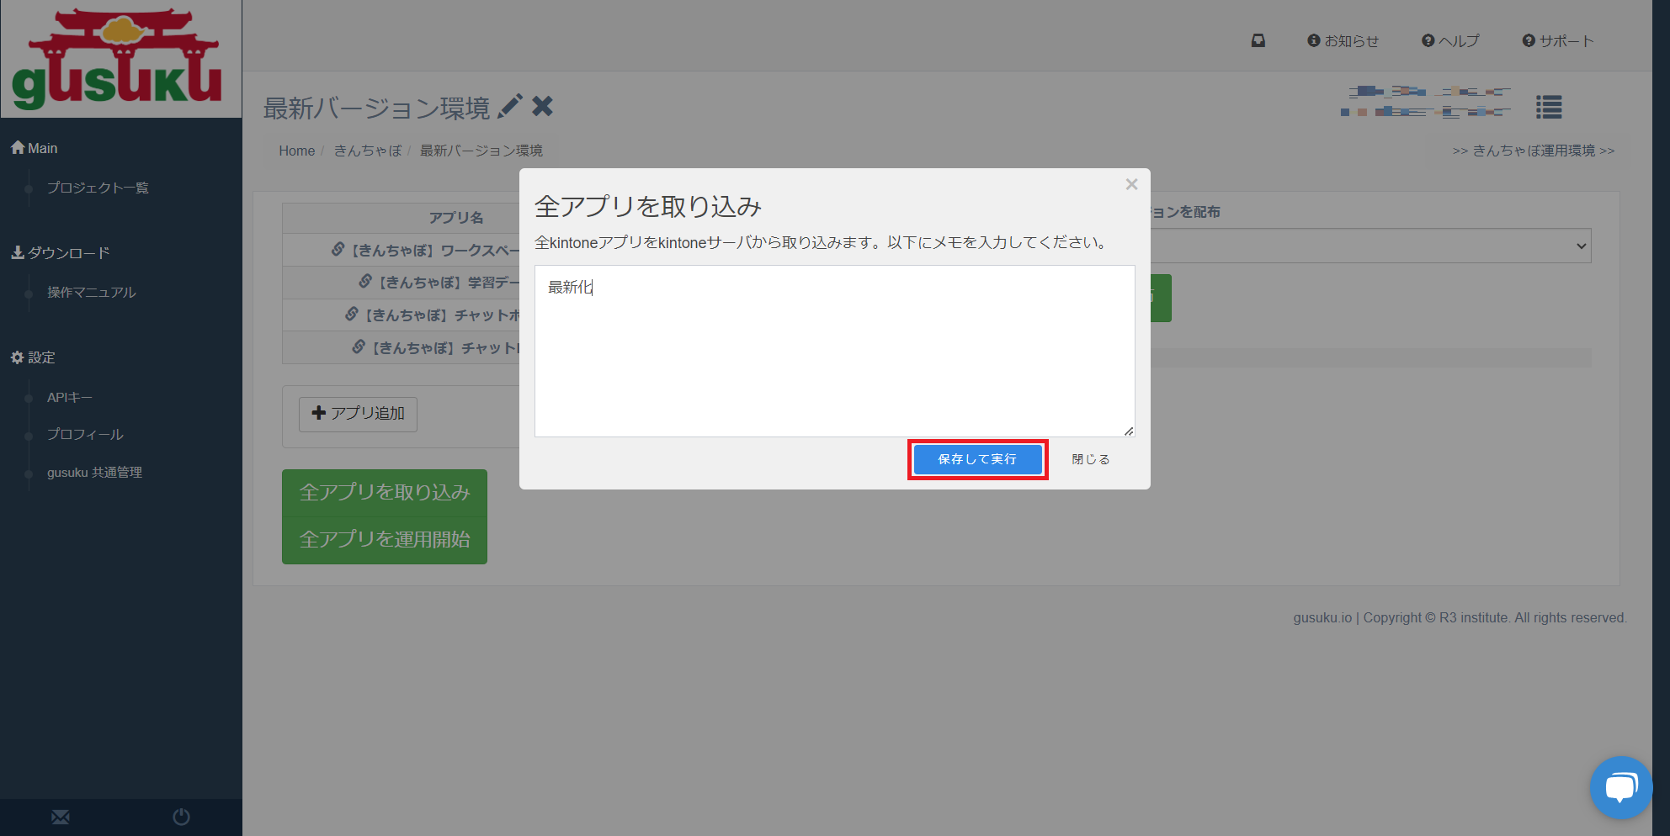
Task: Click 保存して実行 button
Action: coord(977,459)
